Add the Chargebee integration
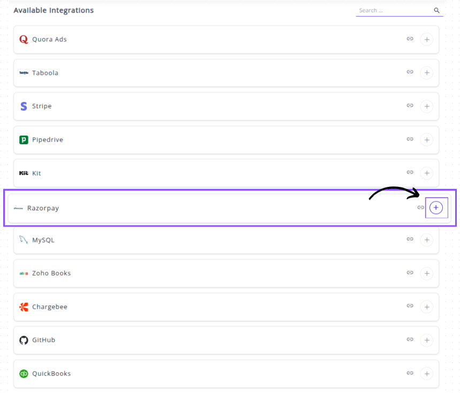The image size is (460, 393). [426, 307]
